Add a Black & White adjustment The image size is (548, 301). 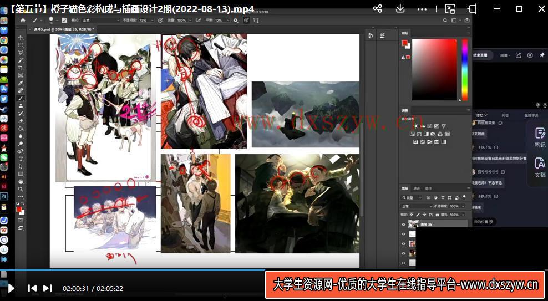point(426,134)
